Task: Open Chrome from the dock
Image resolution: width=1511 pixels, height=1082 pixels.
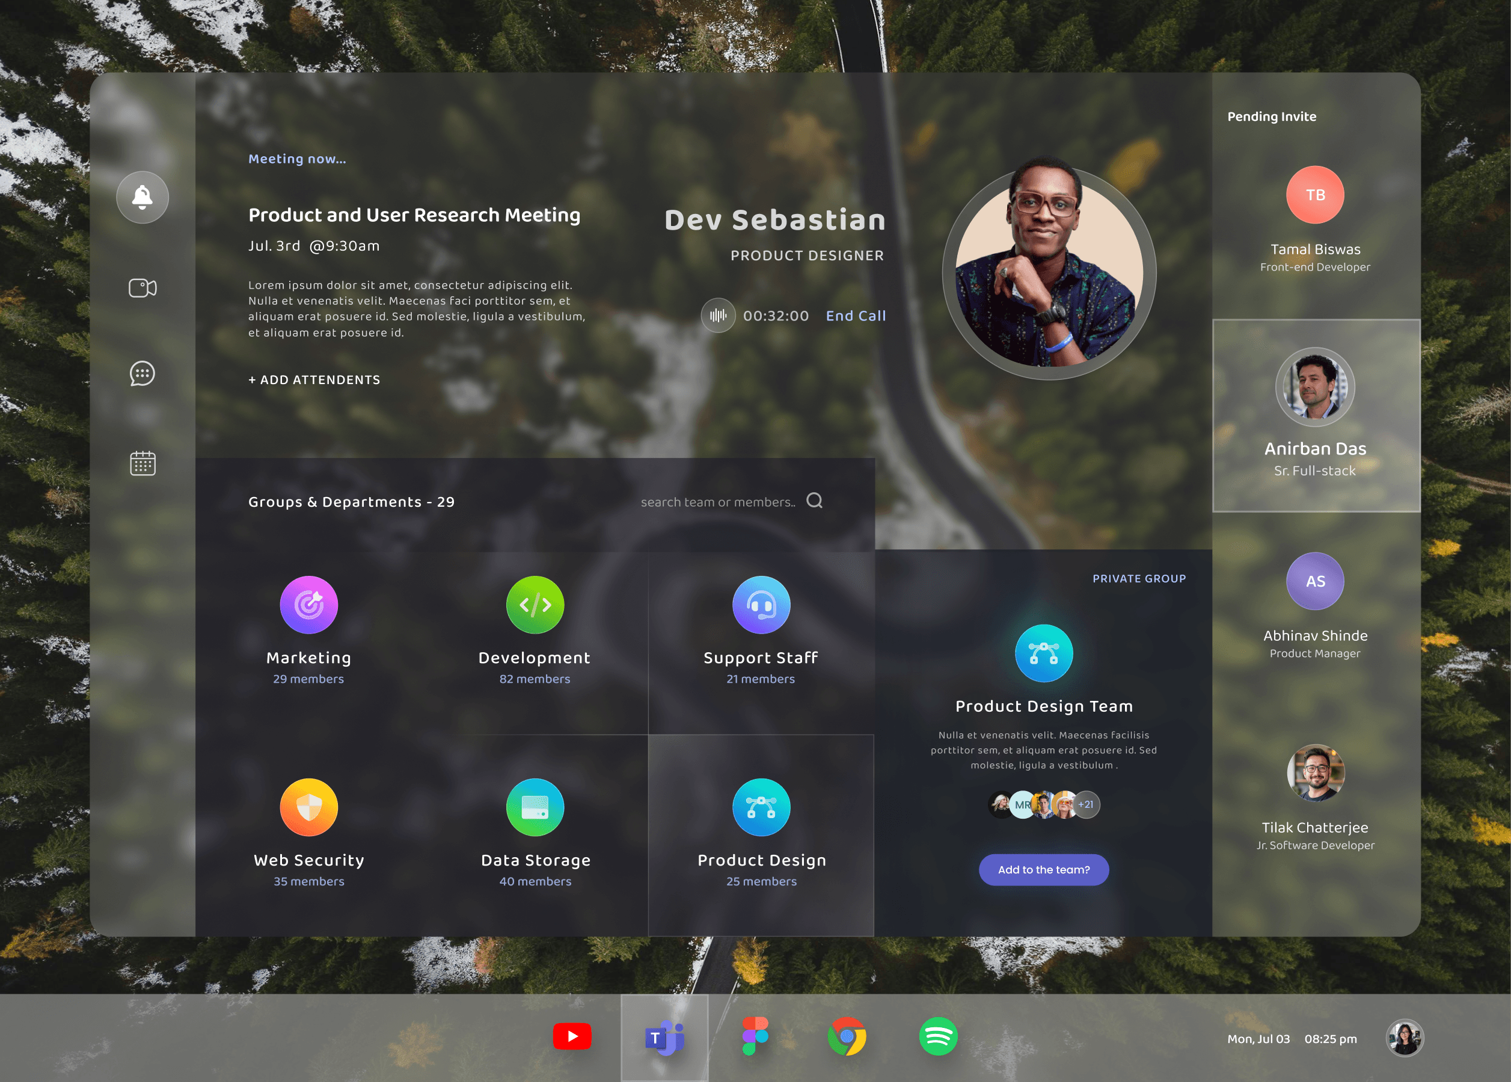Action: tap(847, 1036)
